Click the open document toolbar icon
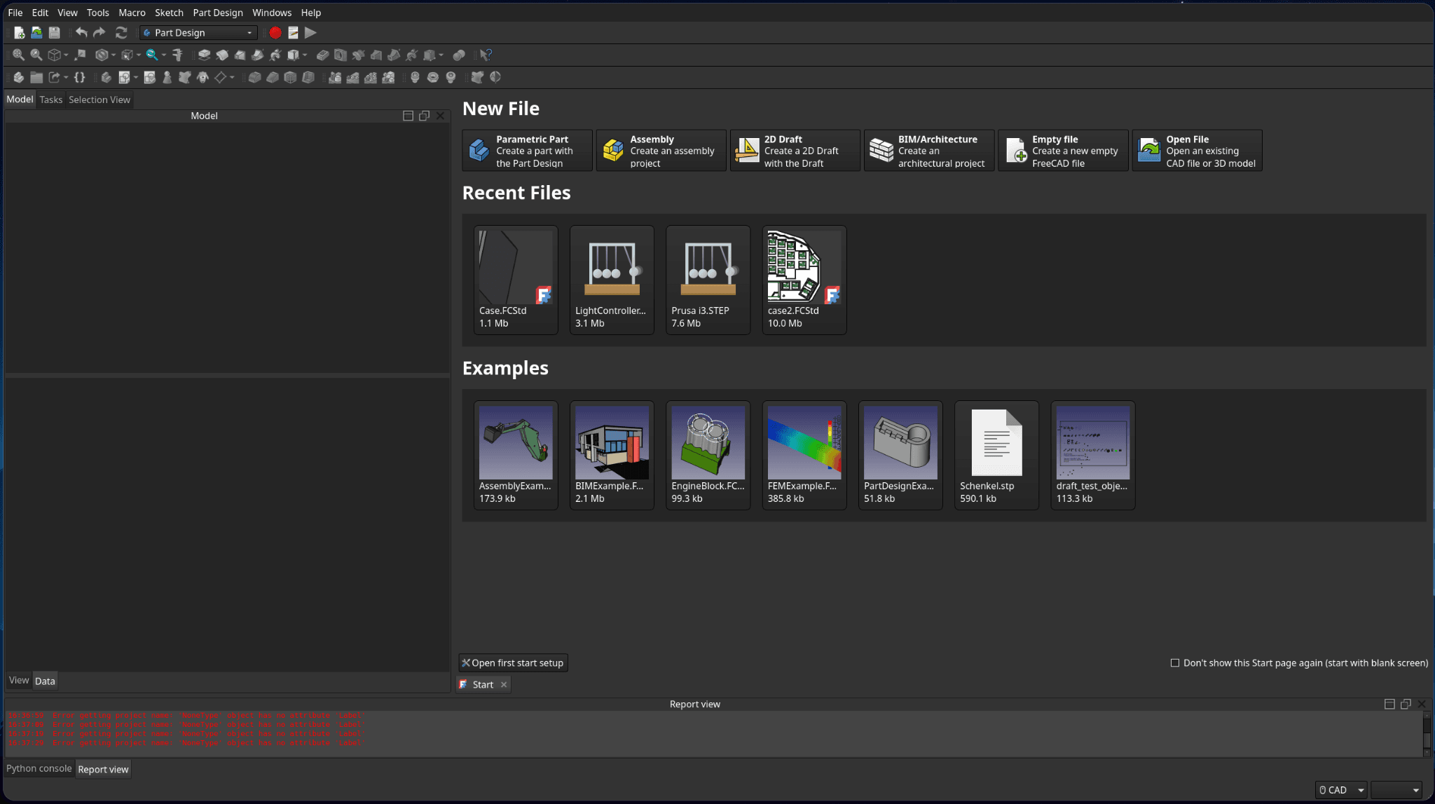1435x804 pixels. [x=36, y=33]
